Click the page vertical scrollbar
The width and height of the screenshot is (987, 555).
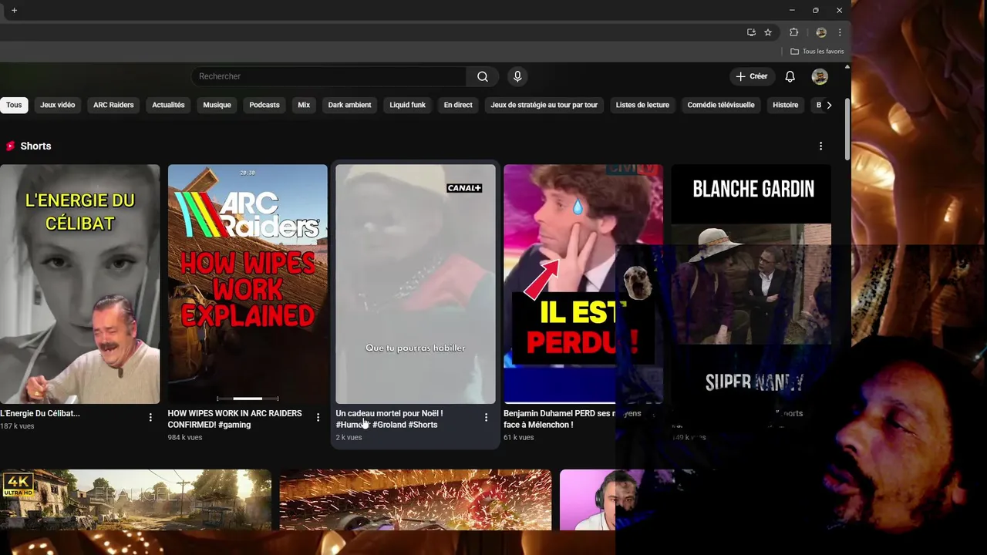point(847,128)
